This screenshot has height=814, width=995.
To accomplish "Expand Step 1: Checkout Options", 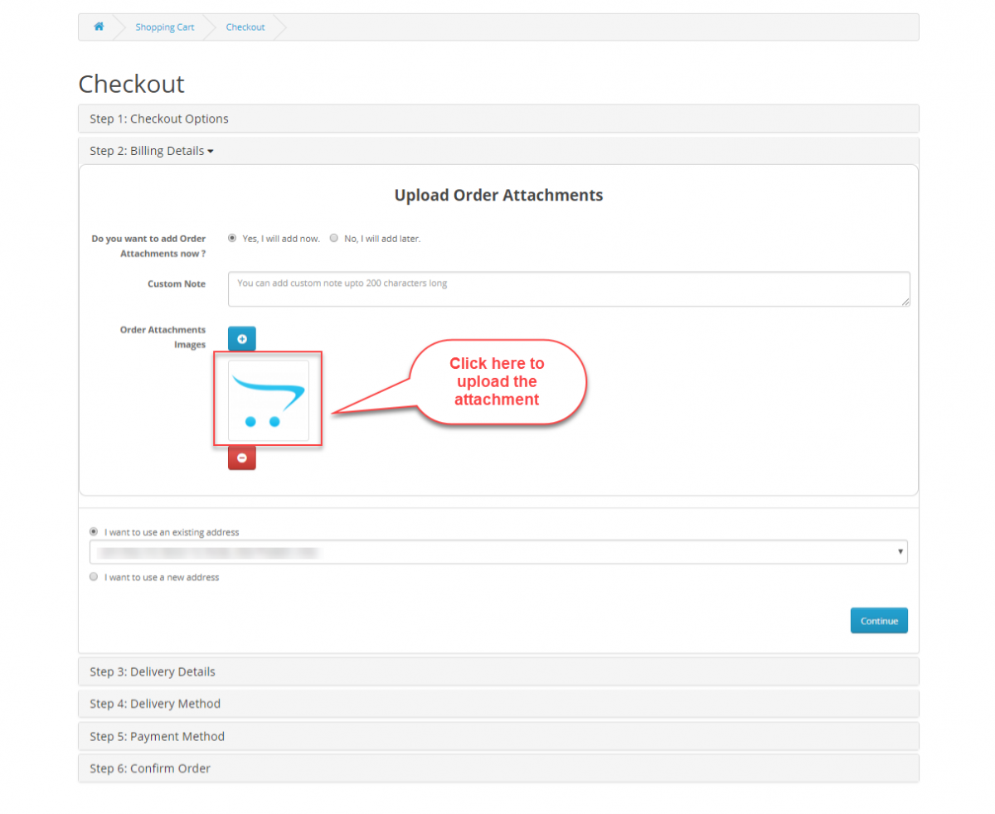I will point(159,119).
